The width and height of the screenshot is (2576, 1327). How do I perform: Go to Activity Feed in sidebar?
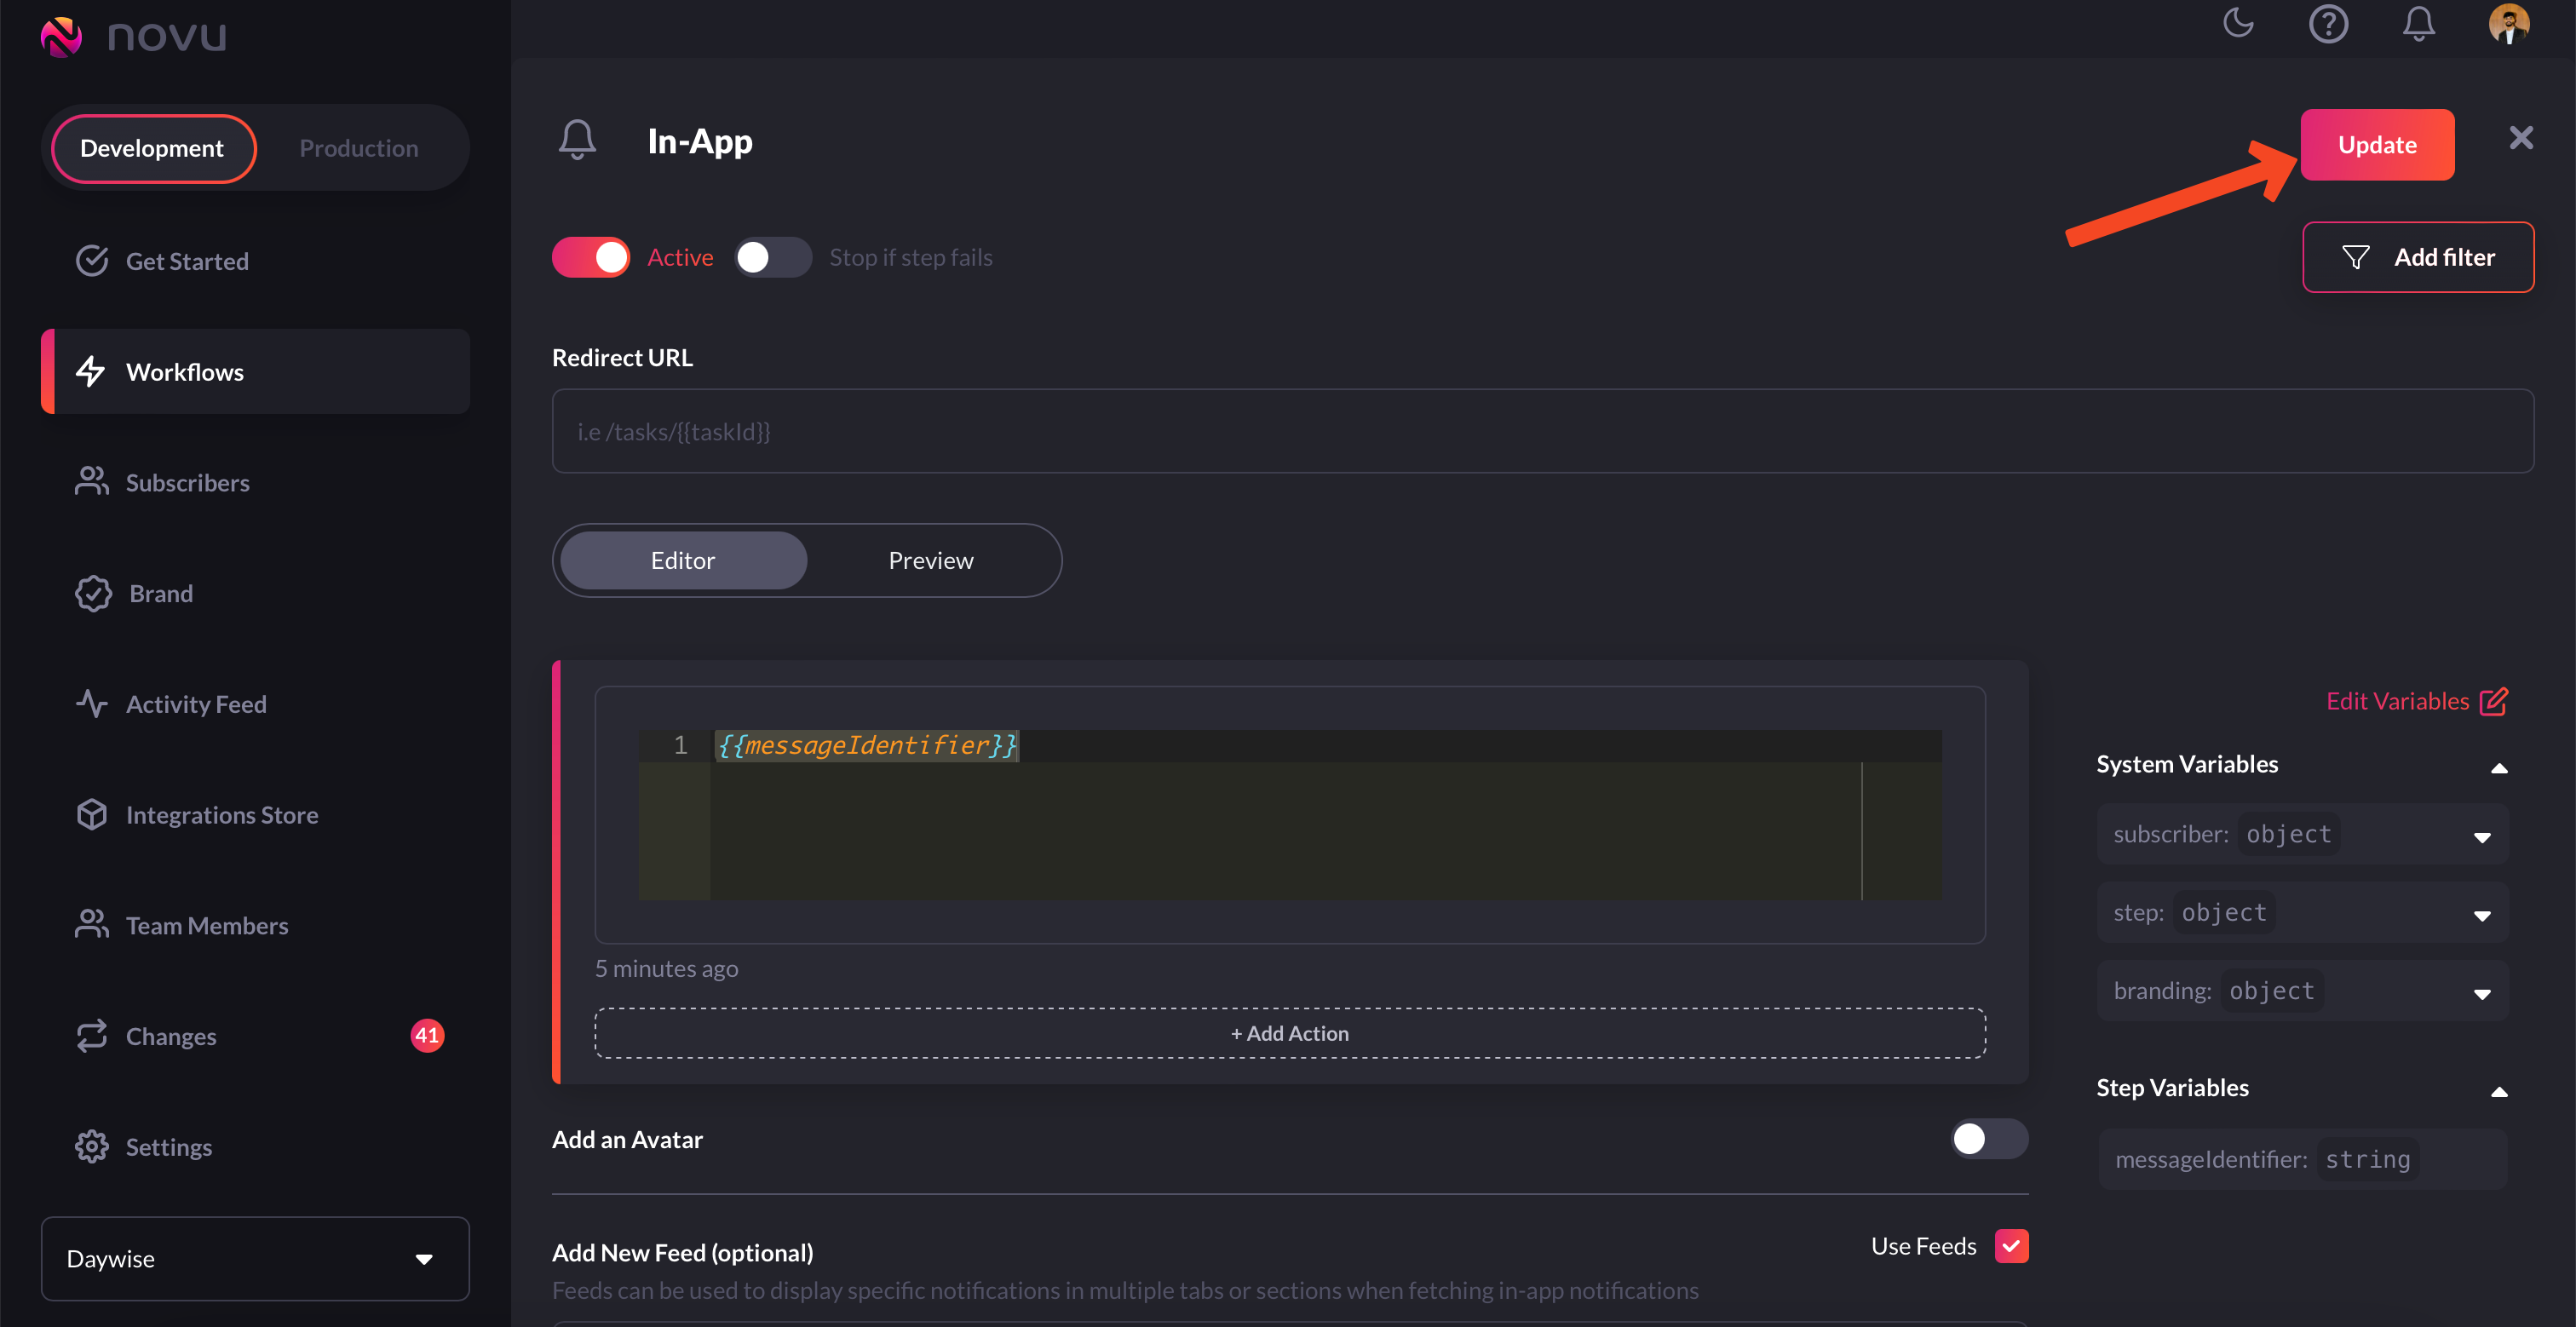click(195, 703)
